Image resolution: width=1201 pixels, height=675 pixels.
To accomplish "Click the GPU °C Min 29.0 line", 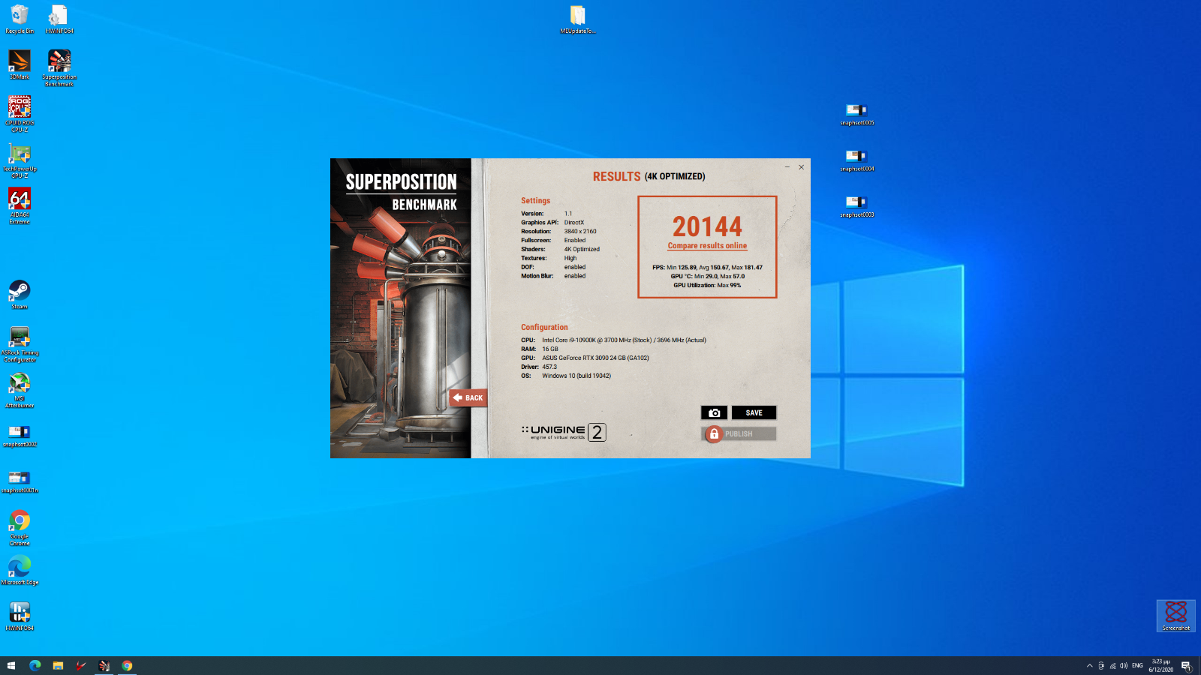I will point(707,276).
